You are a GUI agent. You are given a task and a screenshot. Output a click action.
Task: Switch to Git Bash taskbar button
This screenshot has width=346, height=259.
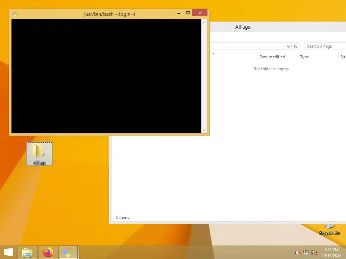coord(68,252)
